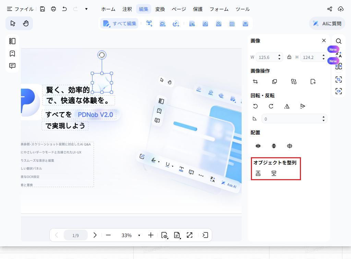Image resolution: width=351 pixels, height=259 pixels.
Task: Click the add image tool icon
Action: [162, 24]
